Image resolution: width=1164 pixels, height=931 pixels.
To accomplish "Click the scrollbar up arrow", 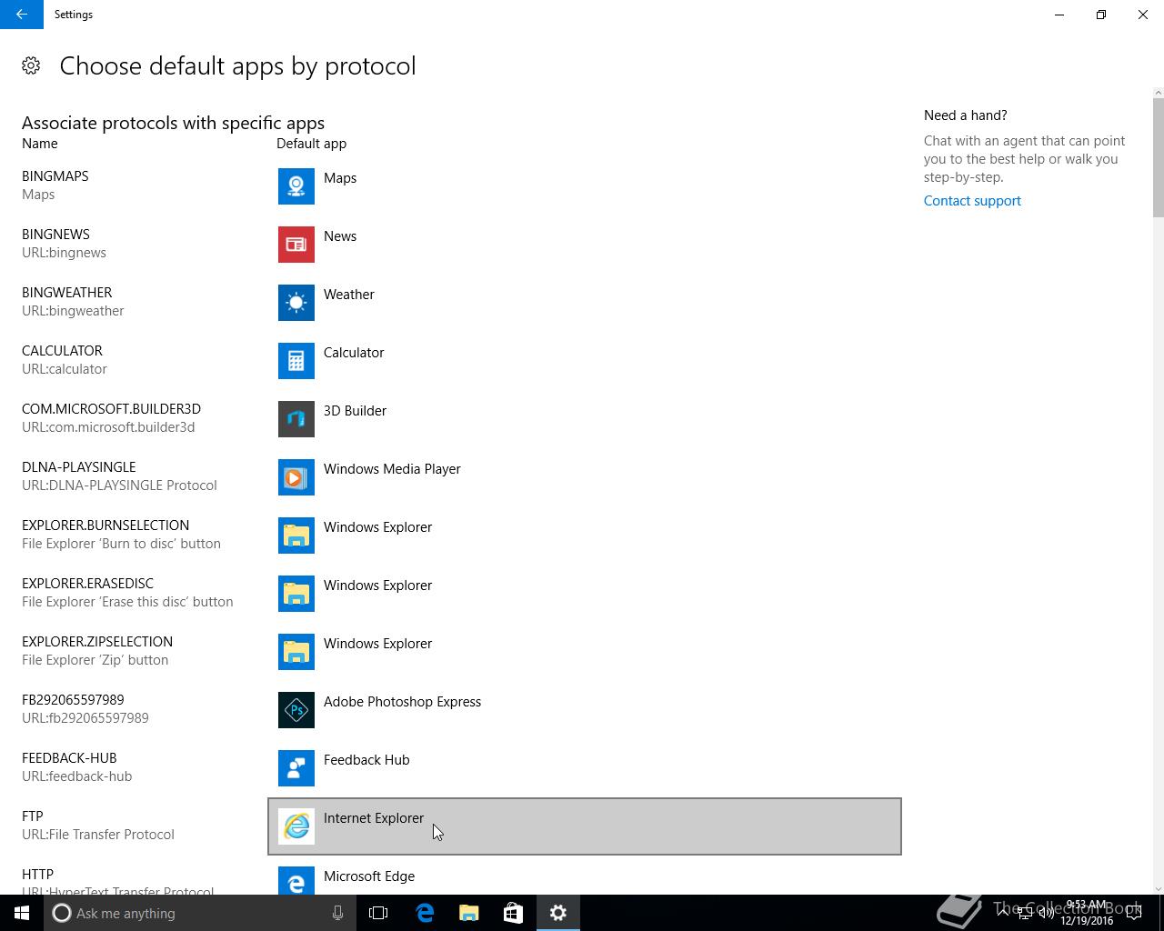I will [1158, 93].
